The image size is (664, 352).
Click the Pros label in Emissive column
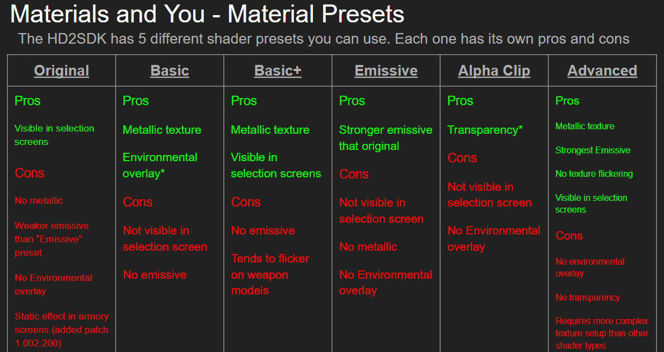pyautogui.click(x=352, y=101)
